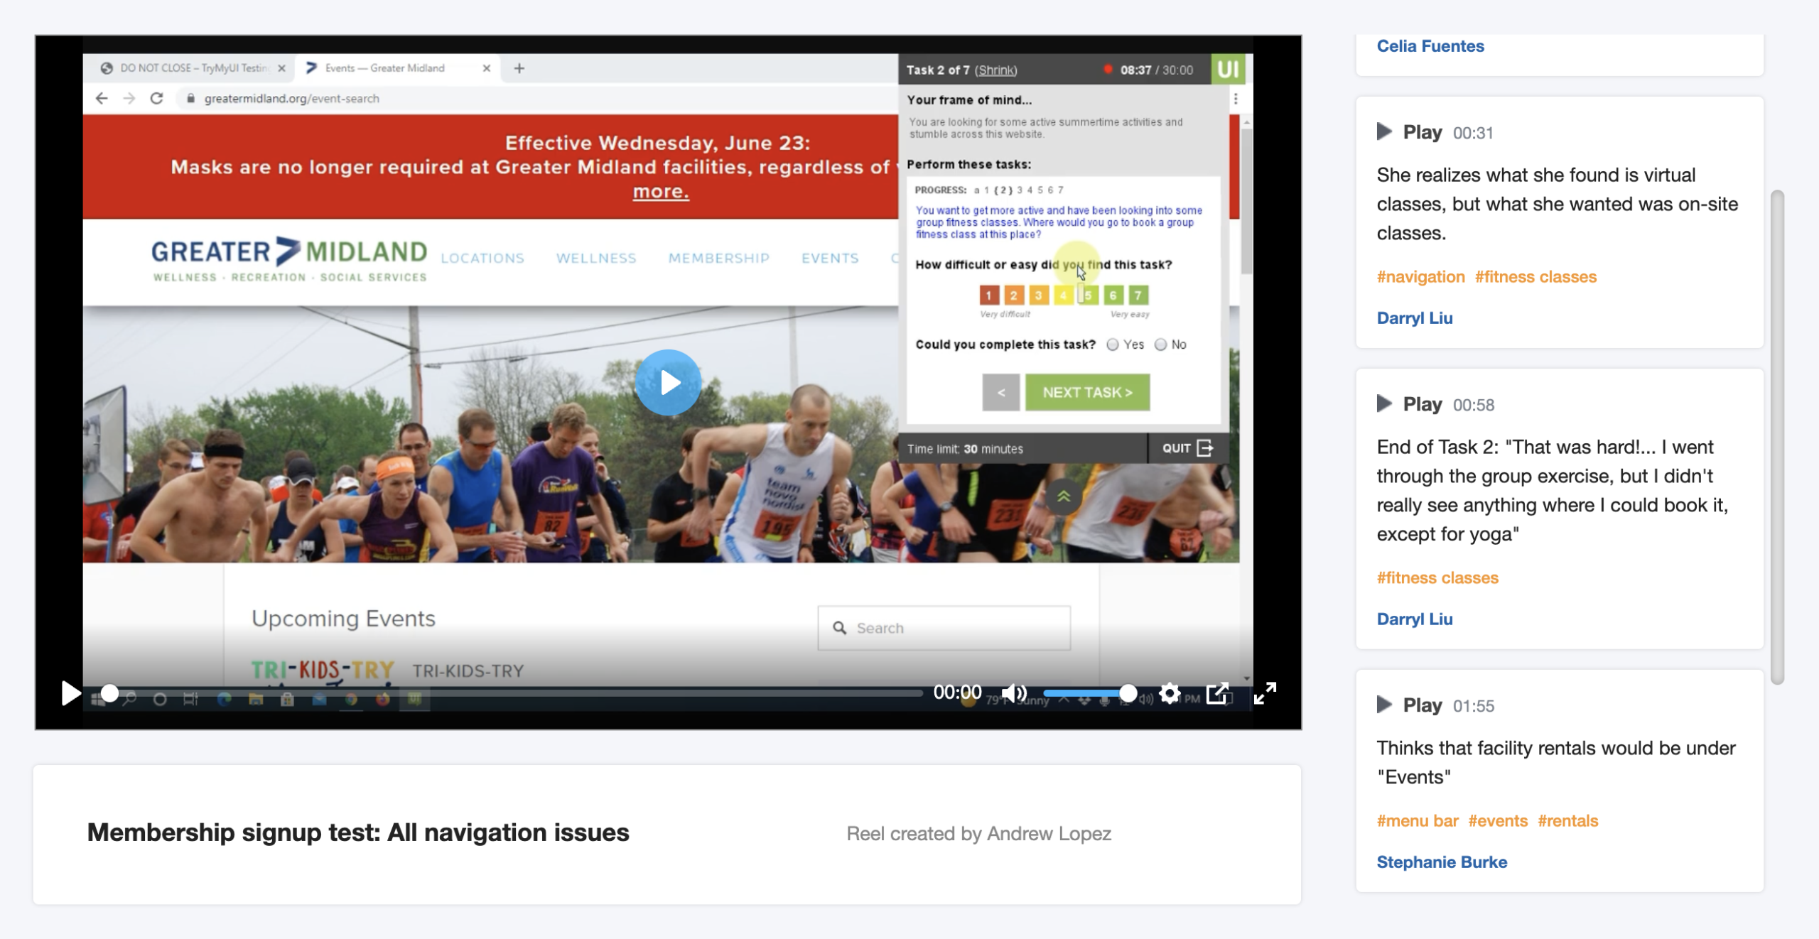The width and height of the screenshot is (1819, 939).
Task: Click the 'Events — Greater Midland' browser tab
Action: pos(398,68)
